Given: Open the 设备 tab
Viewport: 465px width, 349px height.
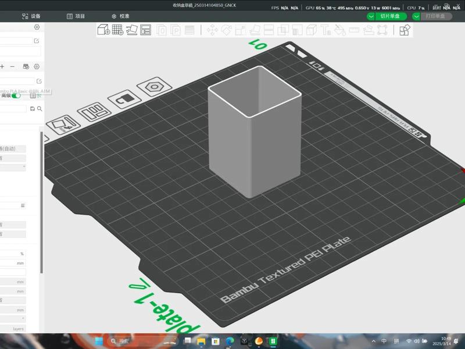Looking at the screenshot, I should coord(31,16).
